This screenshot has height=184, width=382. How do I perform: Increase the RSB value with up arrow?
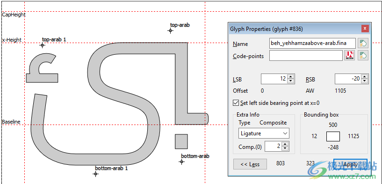(x=365, y=77)
